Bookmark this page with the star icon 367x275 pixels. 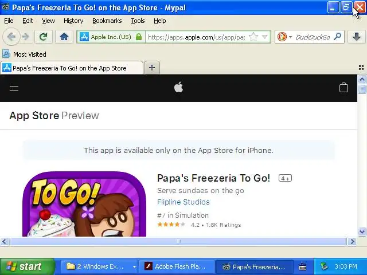click(x=253, y=37)
